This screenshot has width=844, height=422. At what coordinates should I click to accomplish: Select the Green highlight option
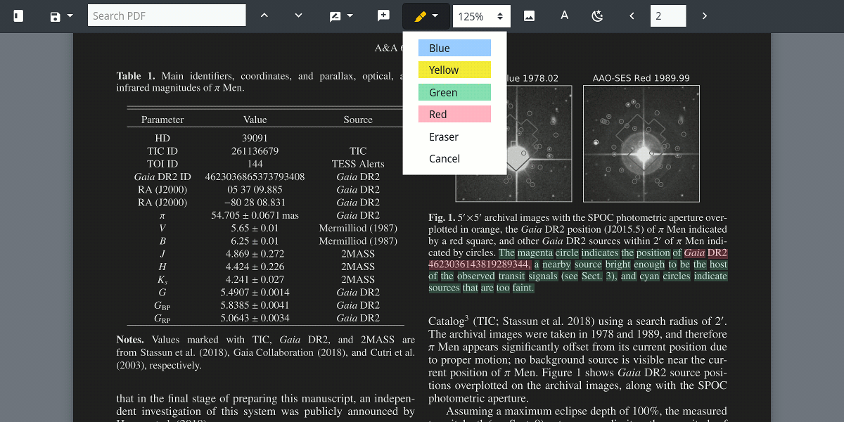(454, 92)
